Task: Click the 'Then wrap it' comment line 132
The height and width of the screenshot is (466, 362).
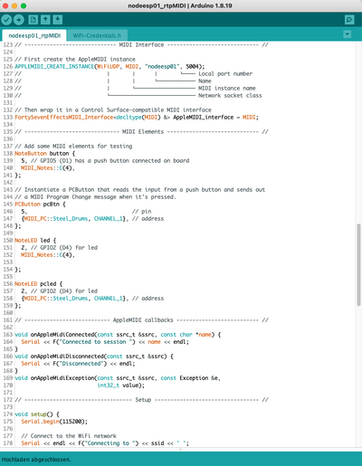Action: pos(113,109)
